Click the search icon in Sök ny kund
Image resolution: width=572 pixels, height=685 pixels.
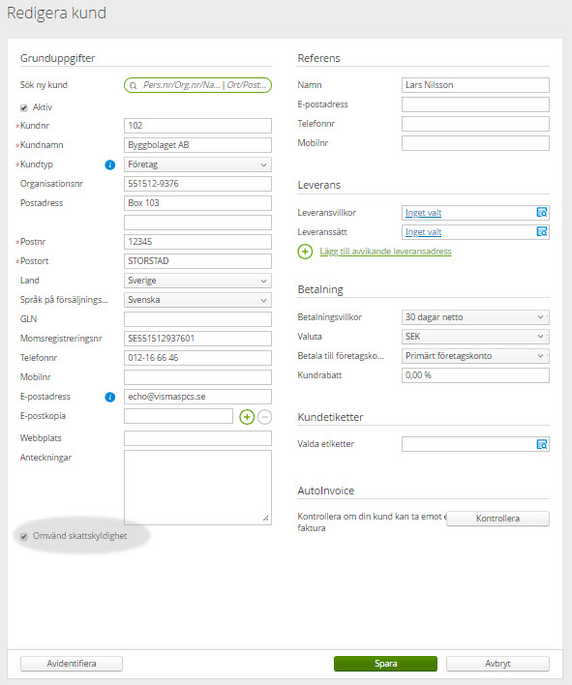click(x=134, y=85)
